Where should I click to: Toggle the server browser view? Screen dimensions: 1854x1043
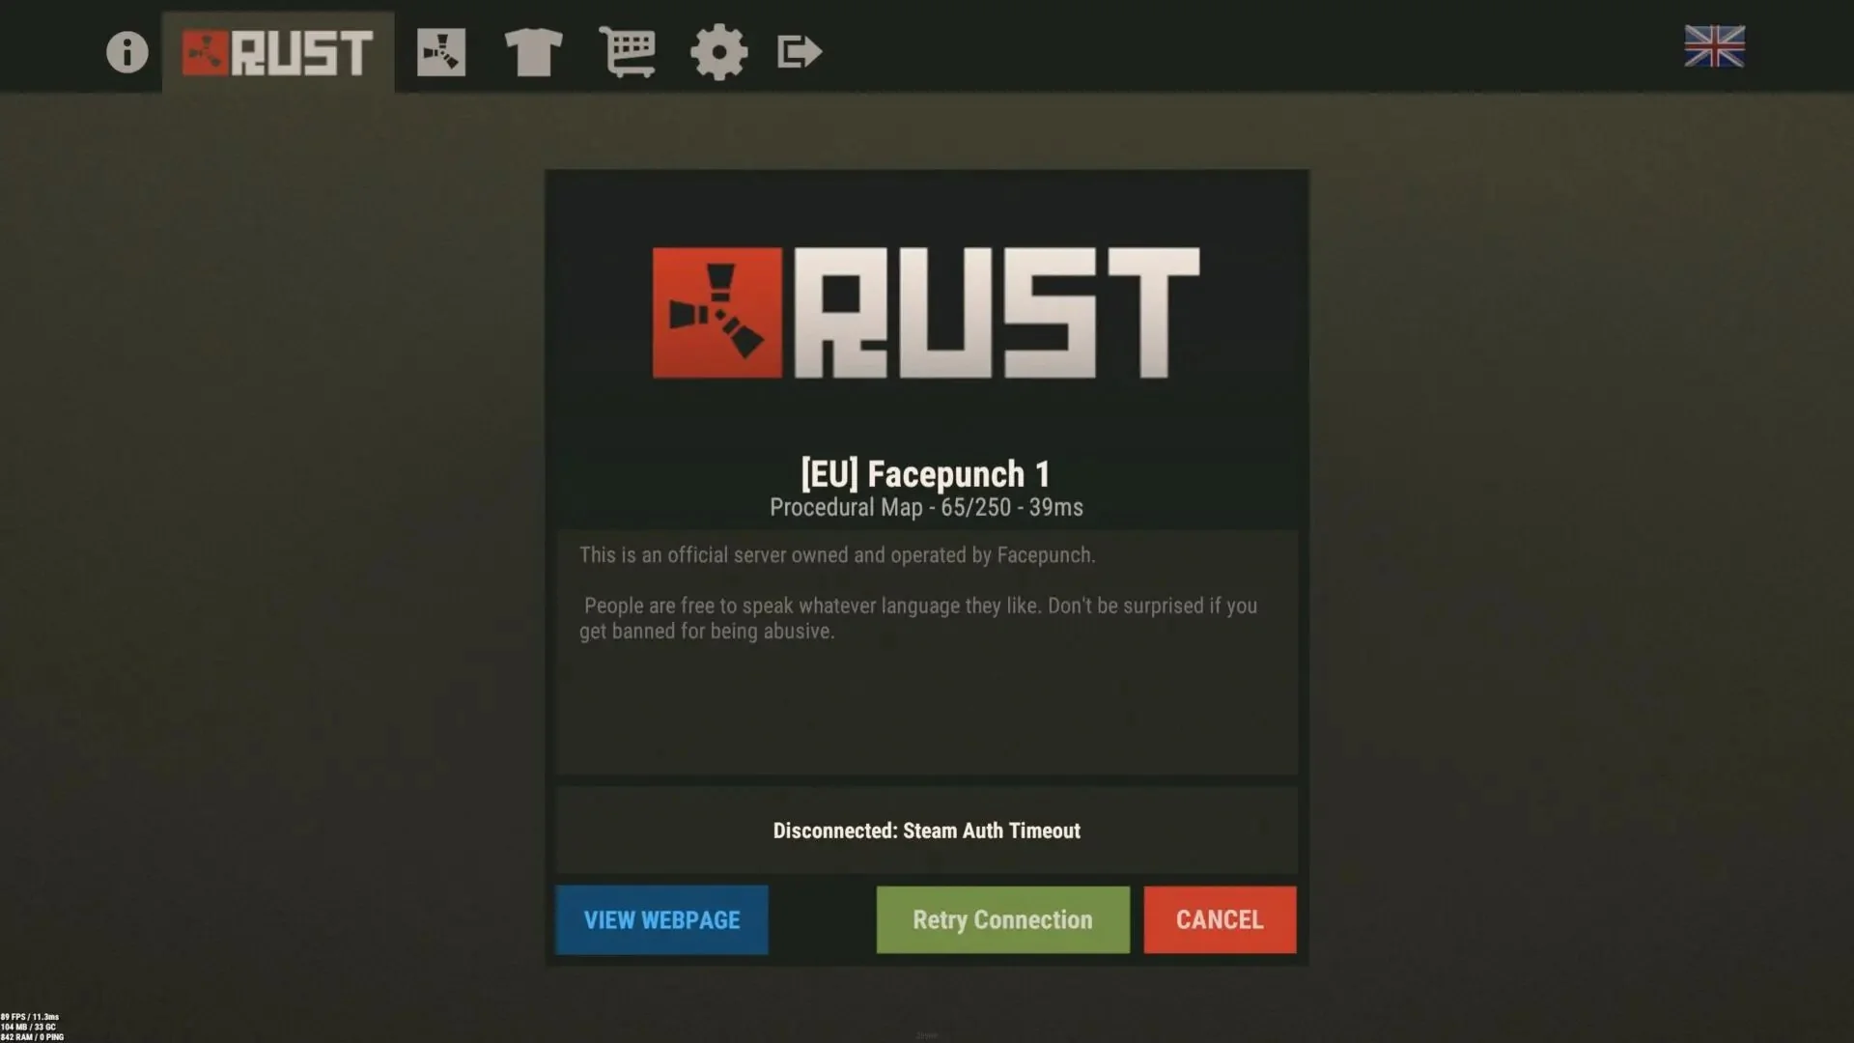coord(442,51)
